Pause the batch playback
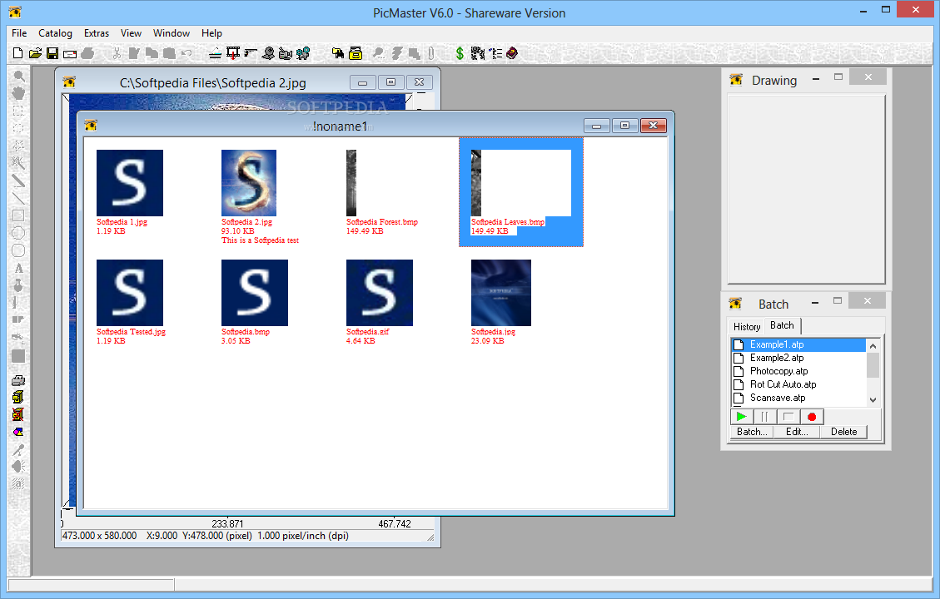 click(765, 416)
